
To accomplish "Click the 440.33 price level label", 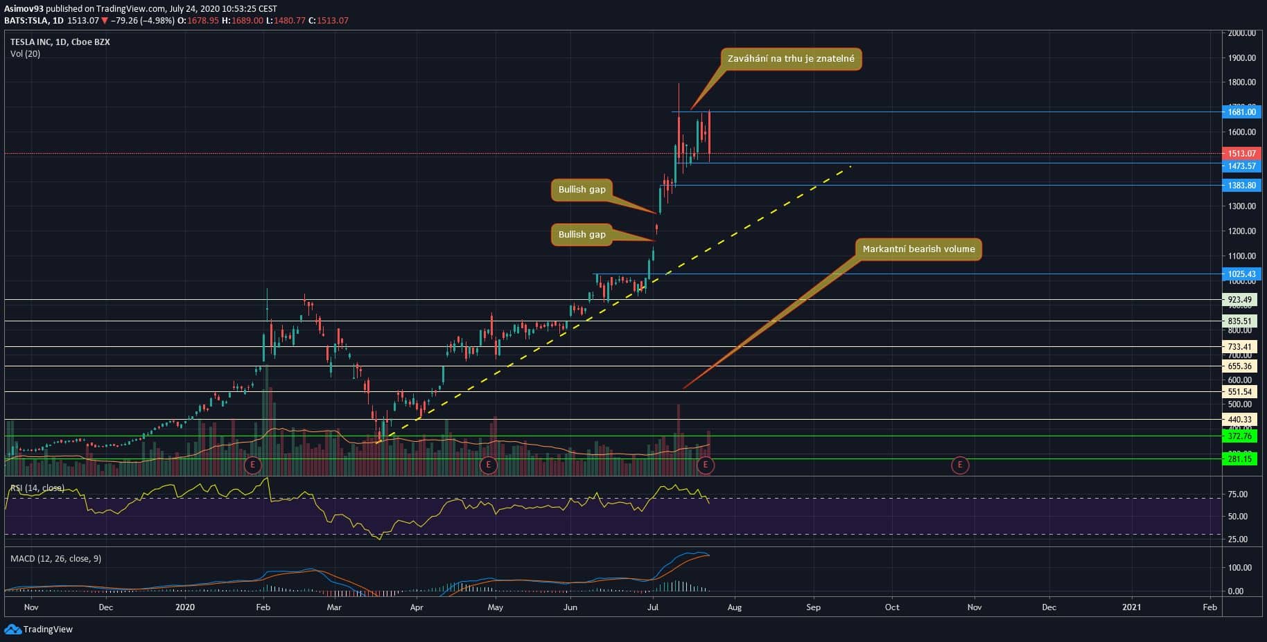I will coord(1240,420).
